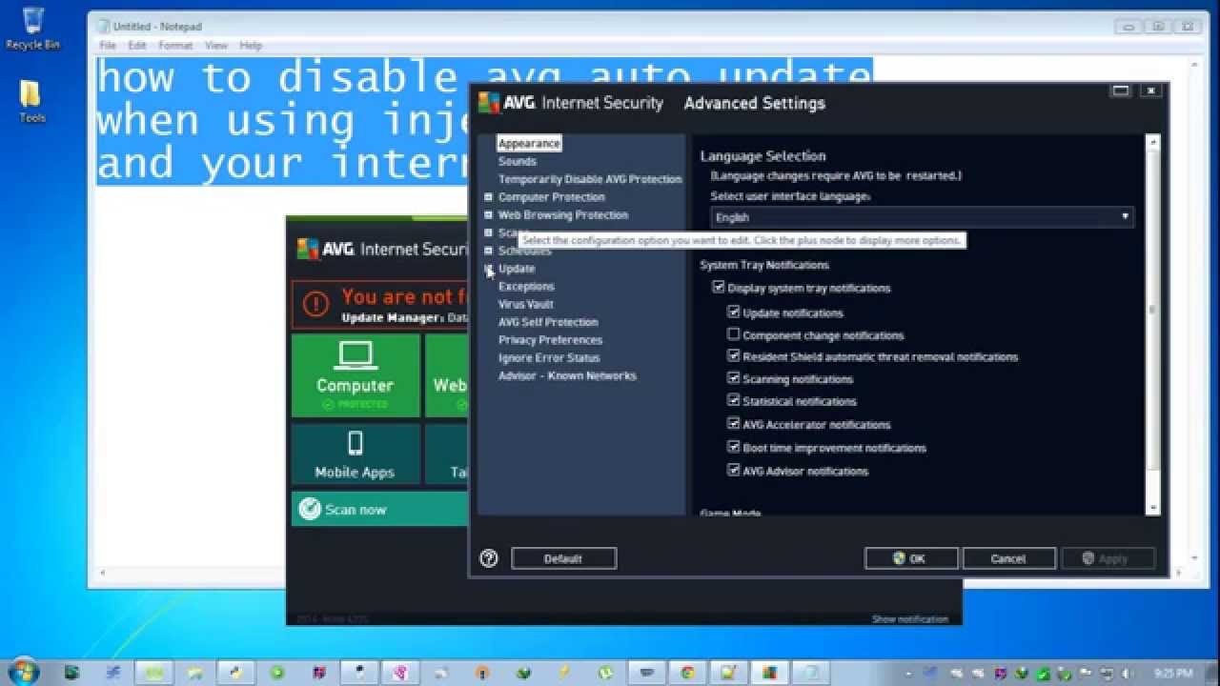Click Scan now in AVG main window
1220x686 pixels.
(x=379, y=510)
